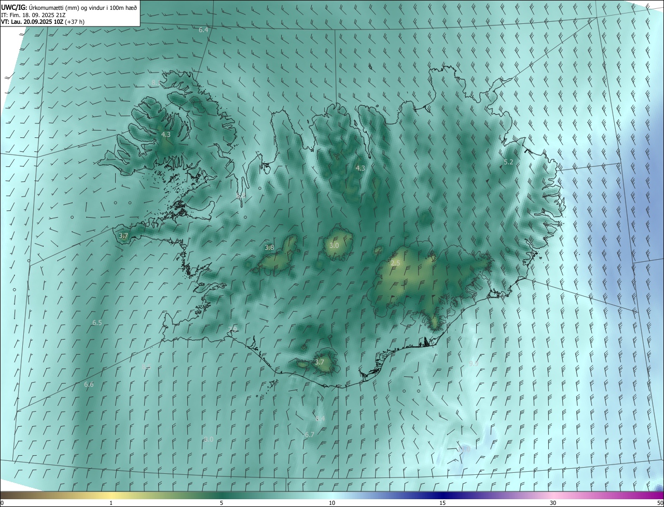
Task: Click the 9.9 value label off the southeast coast
Action: tap(473, 364)
